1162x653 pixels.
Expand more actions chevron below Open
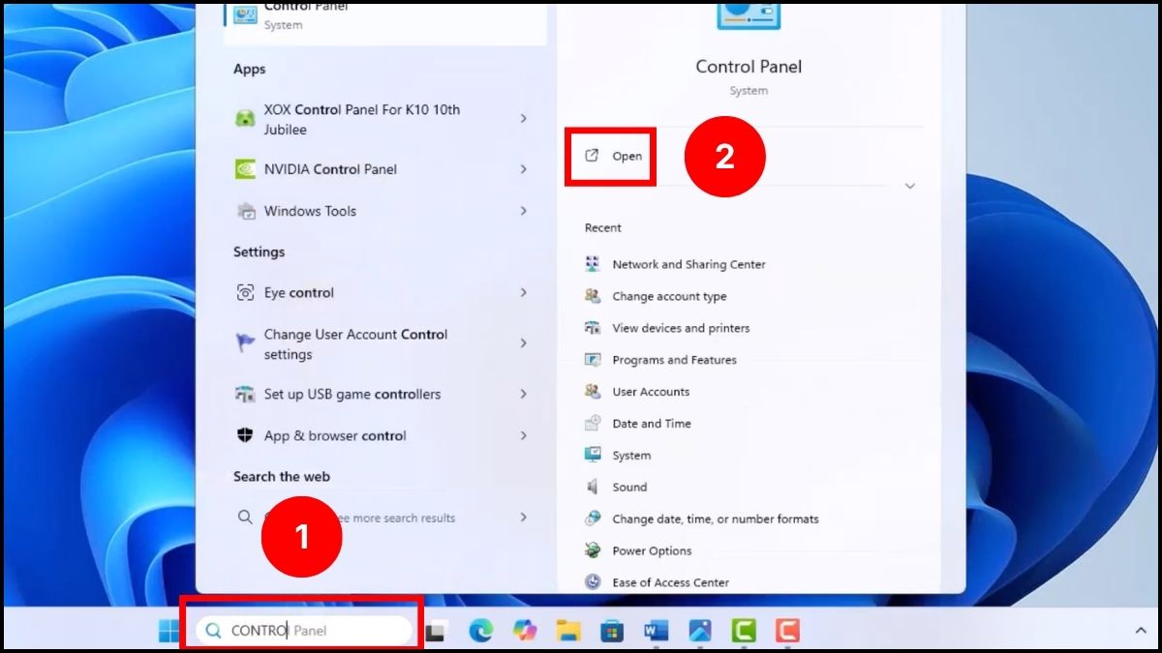909,186
